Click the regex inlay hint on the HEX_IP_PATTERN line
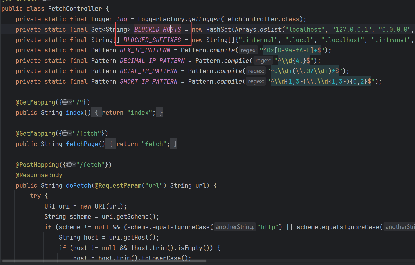 [249, 50]
